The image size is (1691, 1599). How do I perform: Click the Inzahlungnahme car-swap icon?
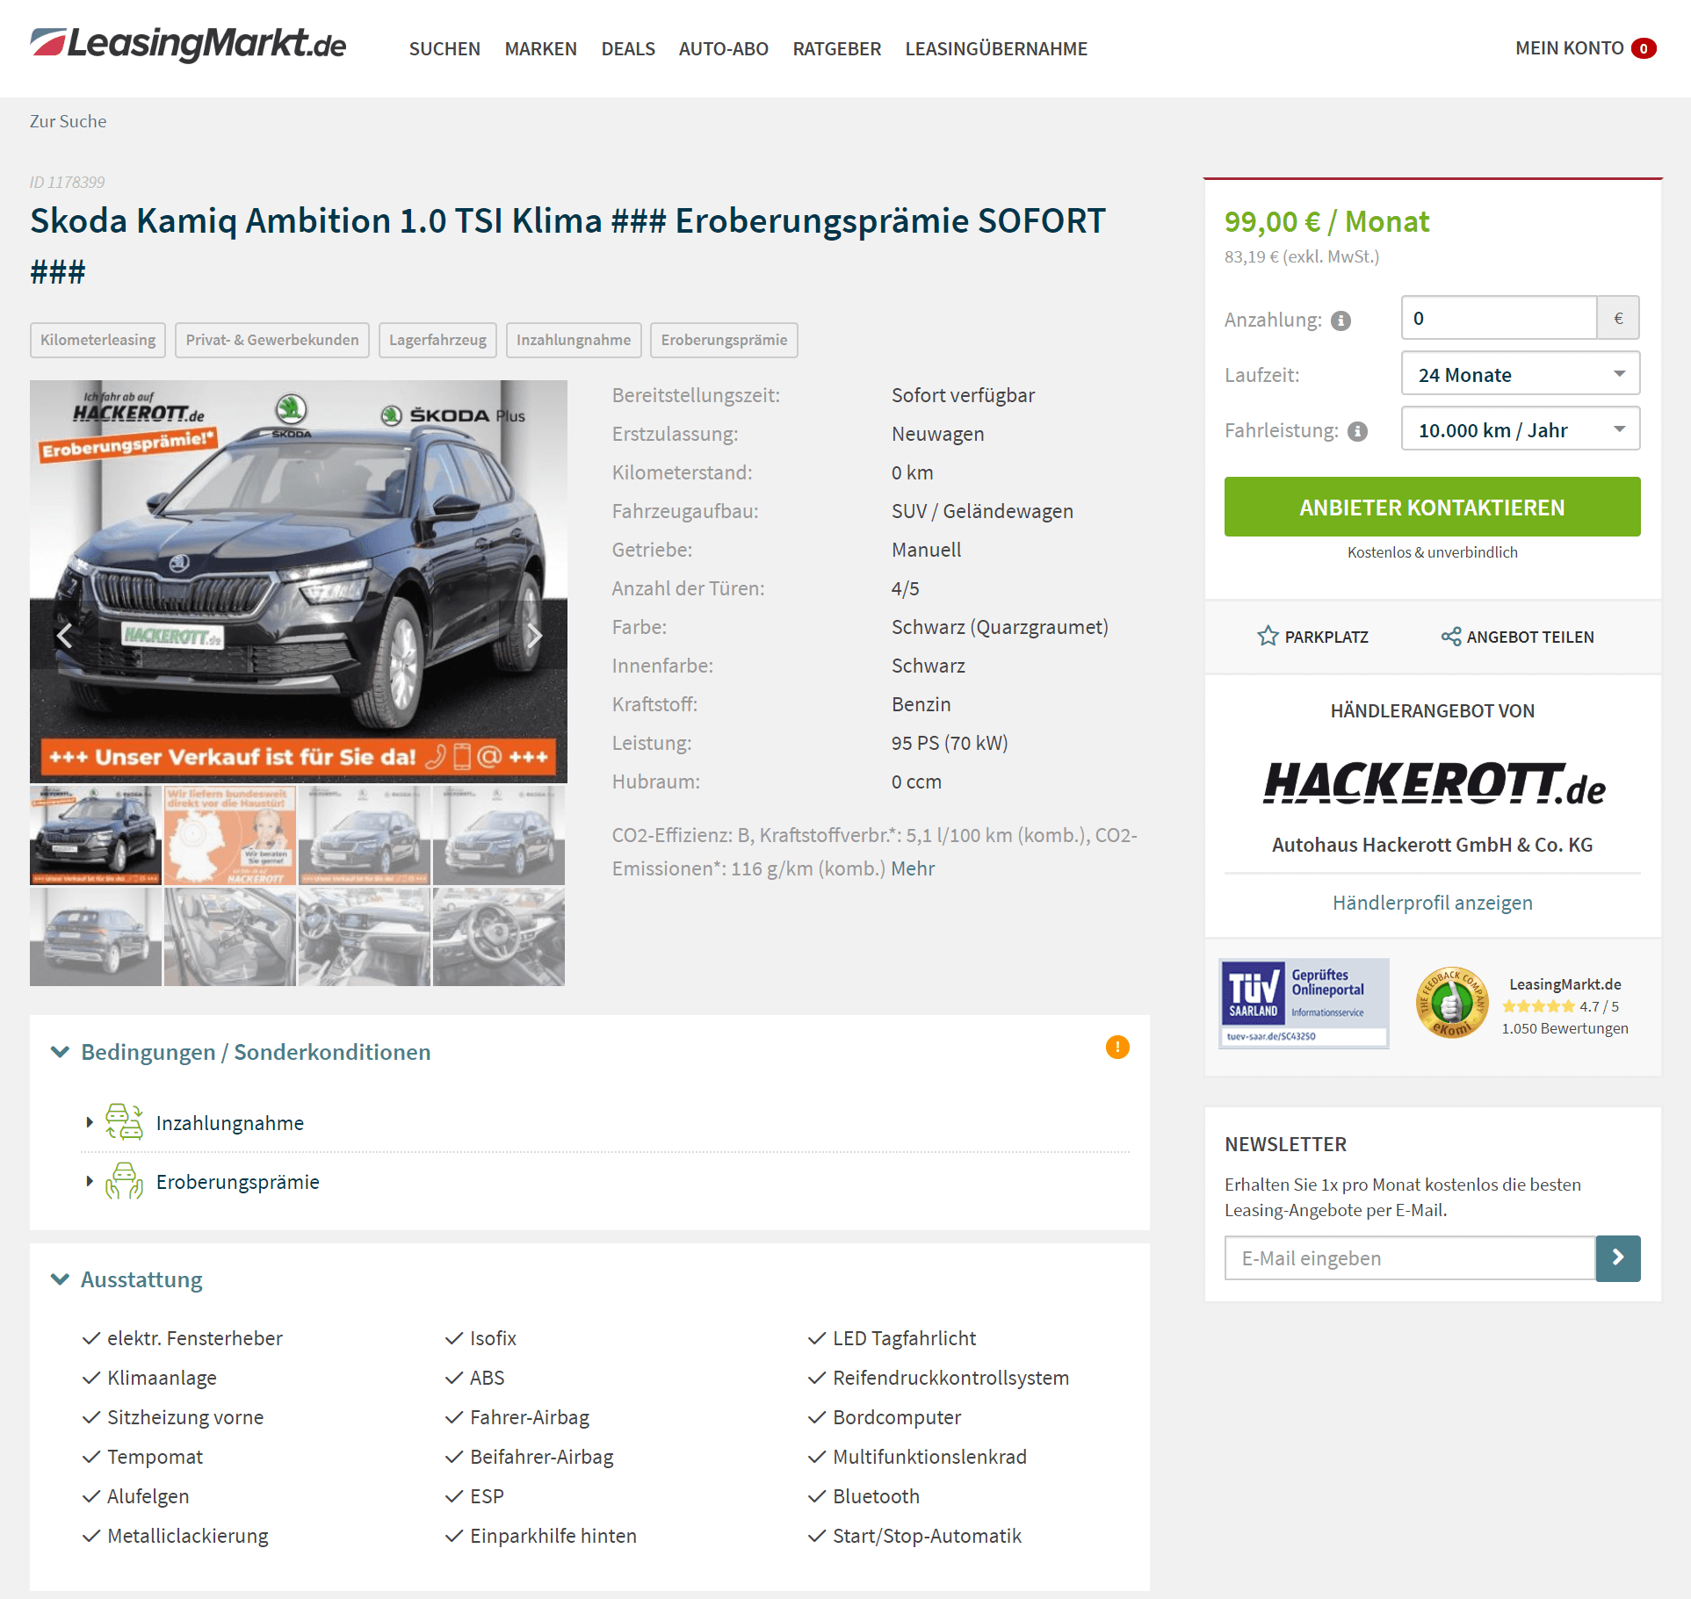tap(124, 1122)
